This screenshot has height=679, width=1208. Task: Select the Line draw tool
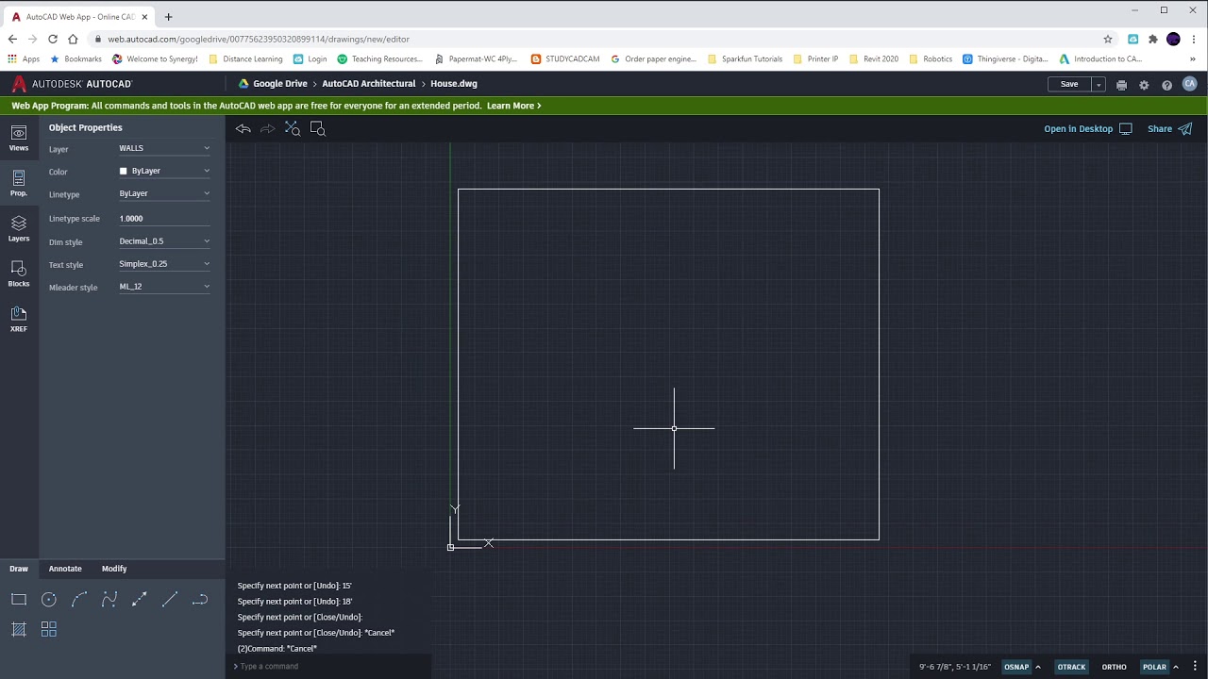click(170, 600)
